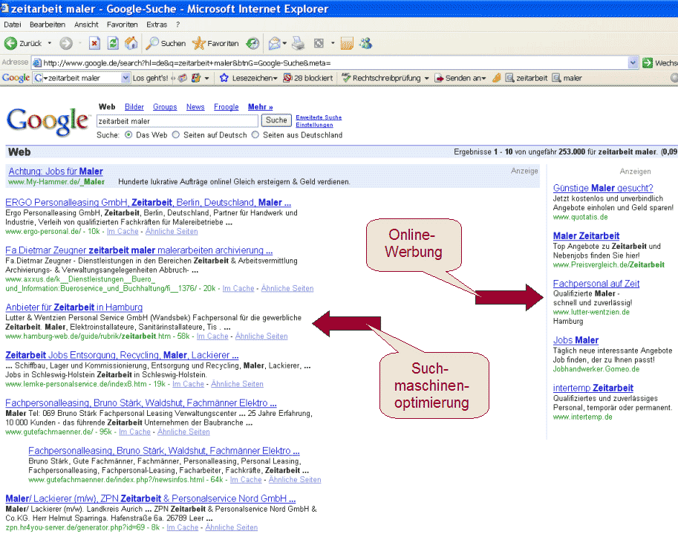Viewport: 678px width, 534px height.
Task: Open the Favoriten star panel
Action: [x=215, y=43]
